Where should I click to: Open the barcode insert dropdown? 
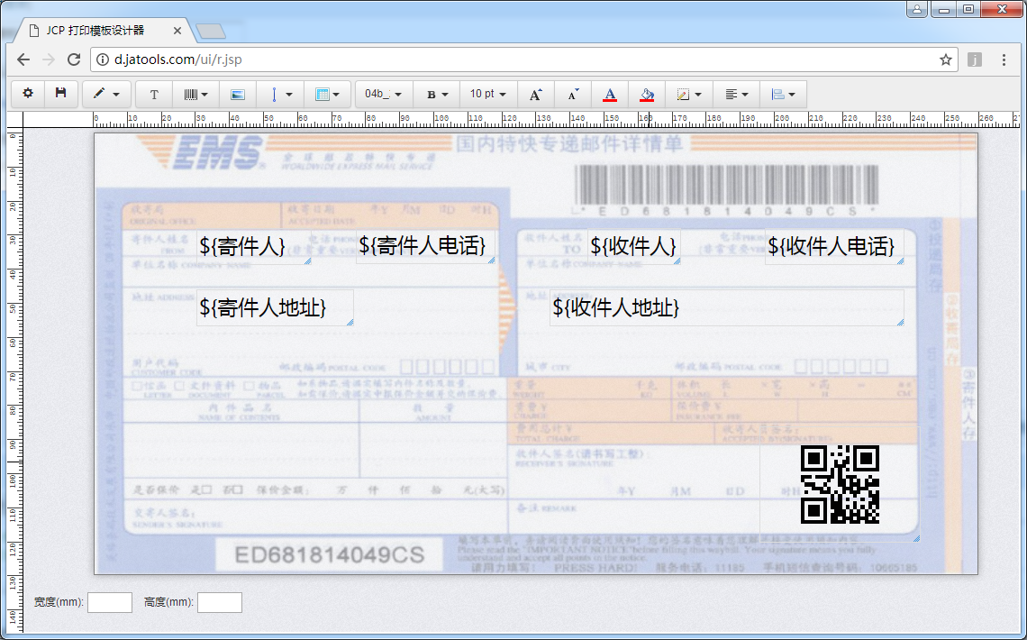coord(195,95)
